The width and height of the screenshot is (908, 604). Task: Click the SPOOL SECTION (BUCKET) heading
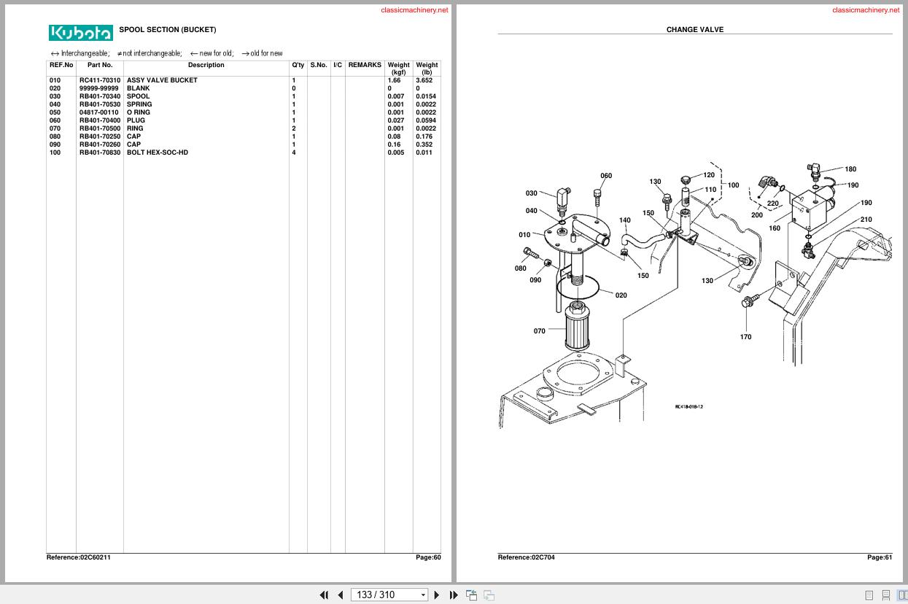click(x=168, y=30)
